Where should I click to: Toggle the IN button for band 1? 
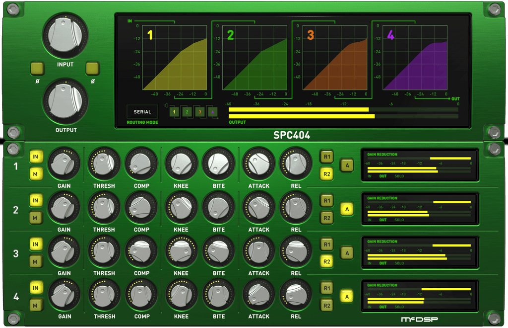pyautogui.click(x=36, y=157)
